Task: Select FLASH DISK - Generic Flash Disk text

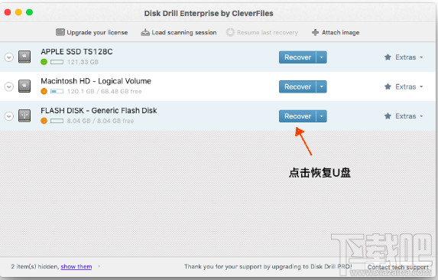Action: (x=99, y=111)
